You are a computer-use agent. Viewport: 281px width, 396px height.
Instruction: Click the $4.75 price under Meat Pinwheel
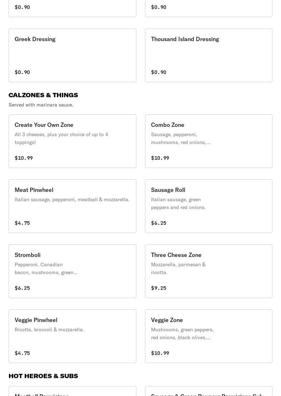tap(22, 223)
